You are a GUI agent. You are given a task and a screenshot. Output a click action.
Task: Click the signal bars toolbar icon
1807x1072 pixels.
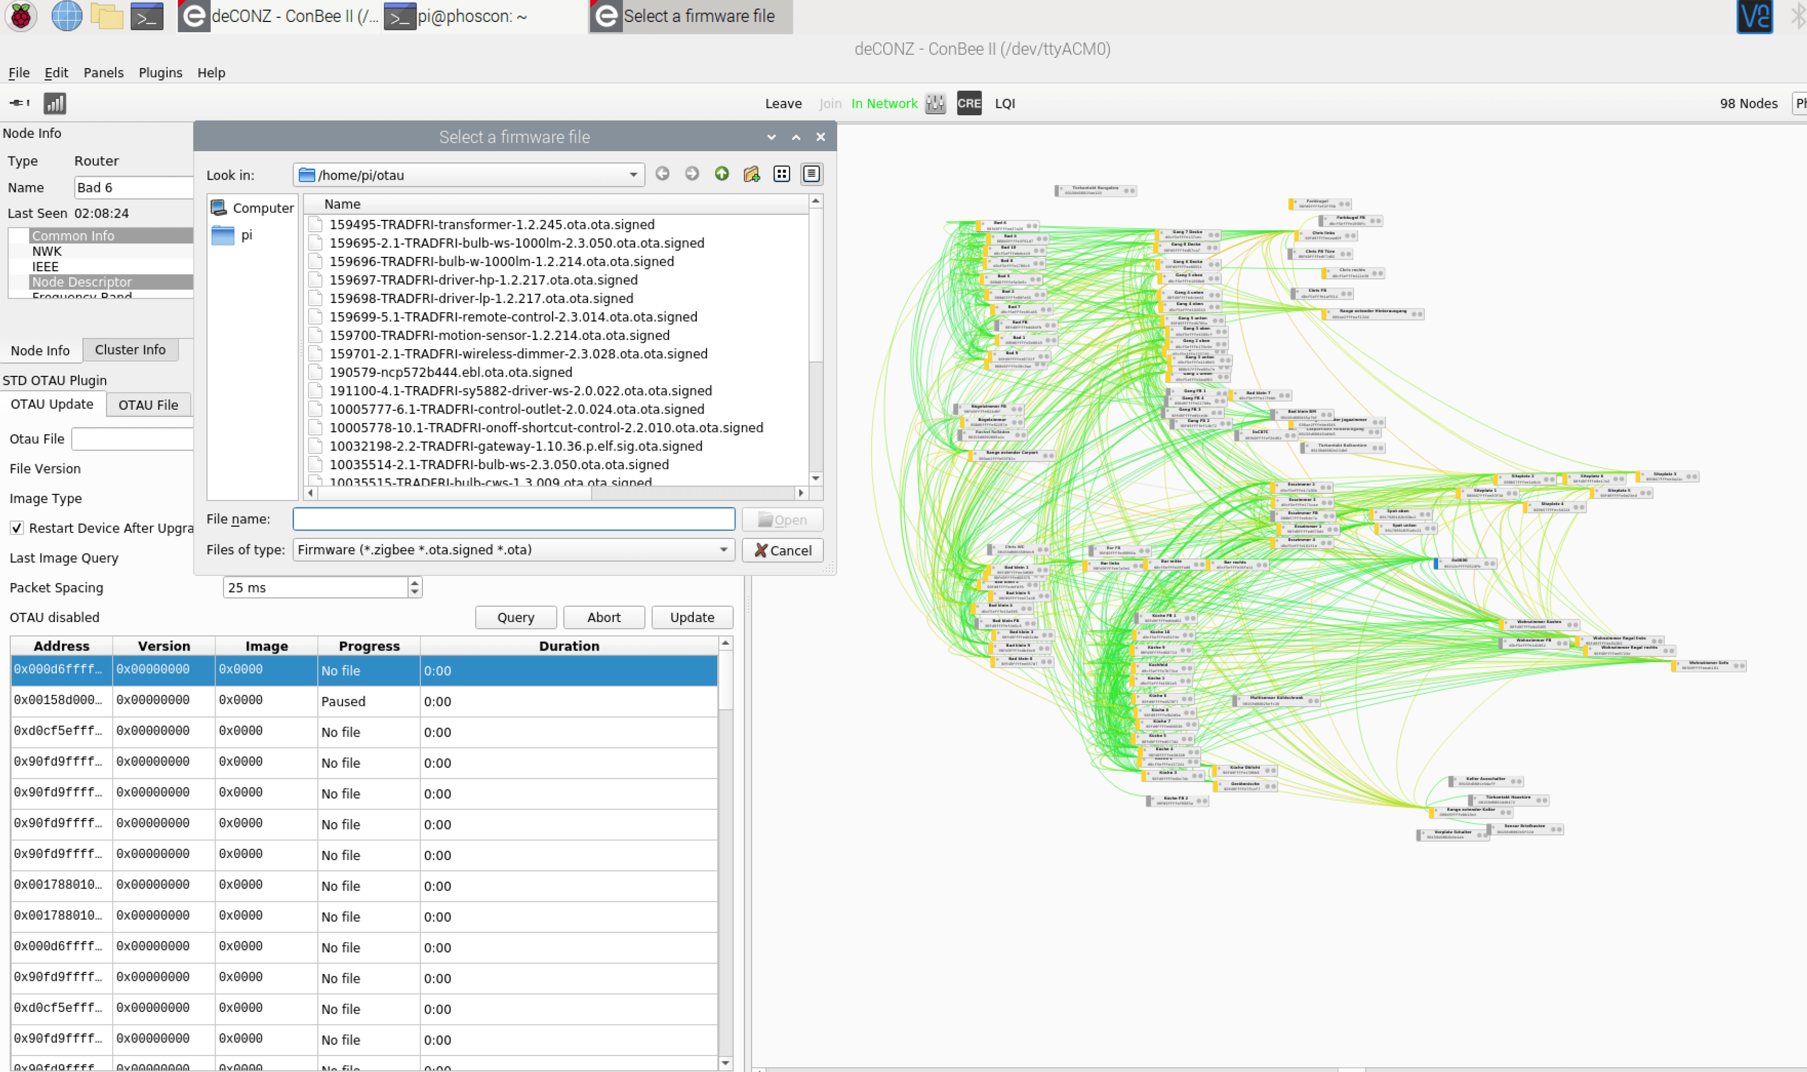click(55, 103)
